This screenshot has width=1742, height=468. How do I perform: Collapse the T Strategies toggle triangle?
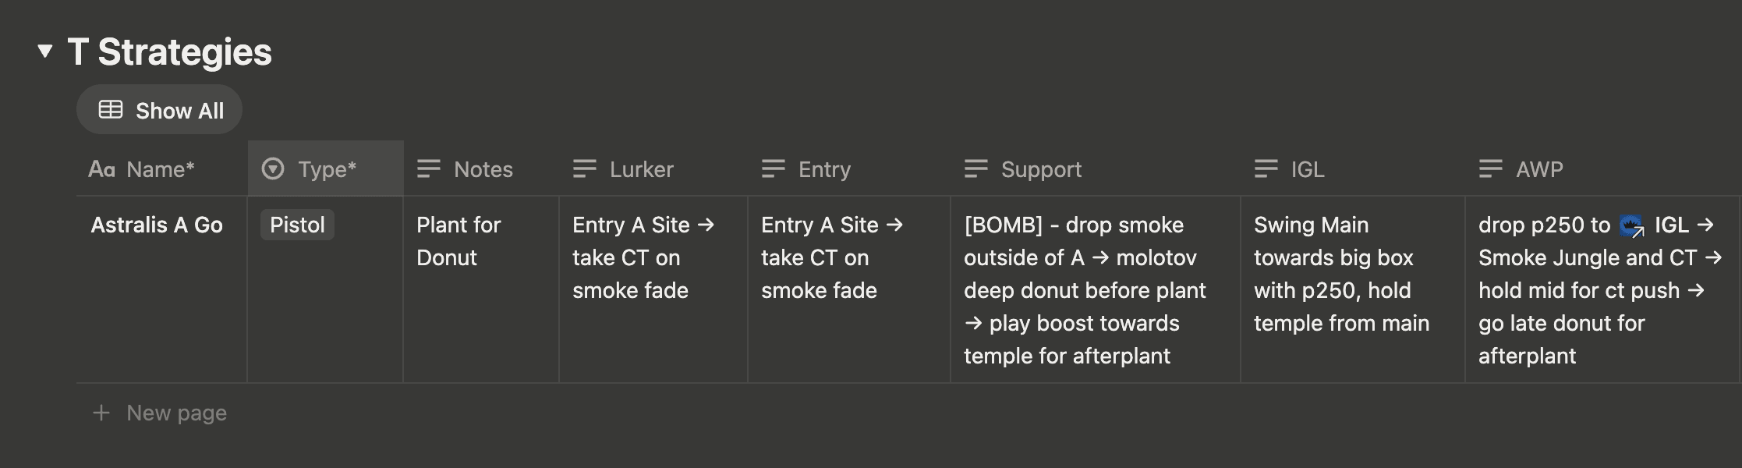pos(45,51)
